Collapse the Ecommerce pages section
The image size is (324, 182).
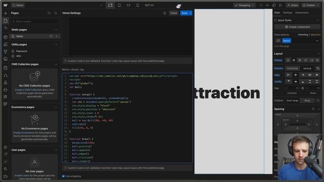click(x=56, y=107)
